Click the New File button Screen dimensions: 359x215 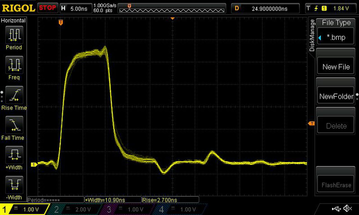tap(336, 67)
